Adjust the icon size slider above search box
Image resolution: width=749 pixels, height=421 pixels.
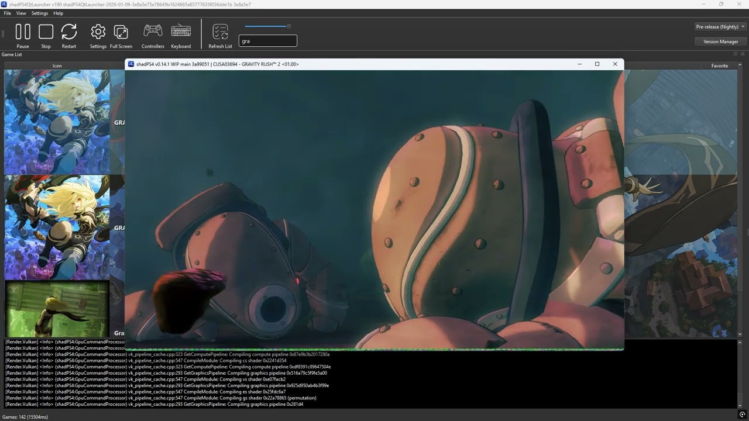coord(267,26)
